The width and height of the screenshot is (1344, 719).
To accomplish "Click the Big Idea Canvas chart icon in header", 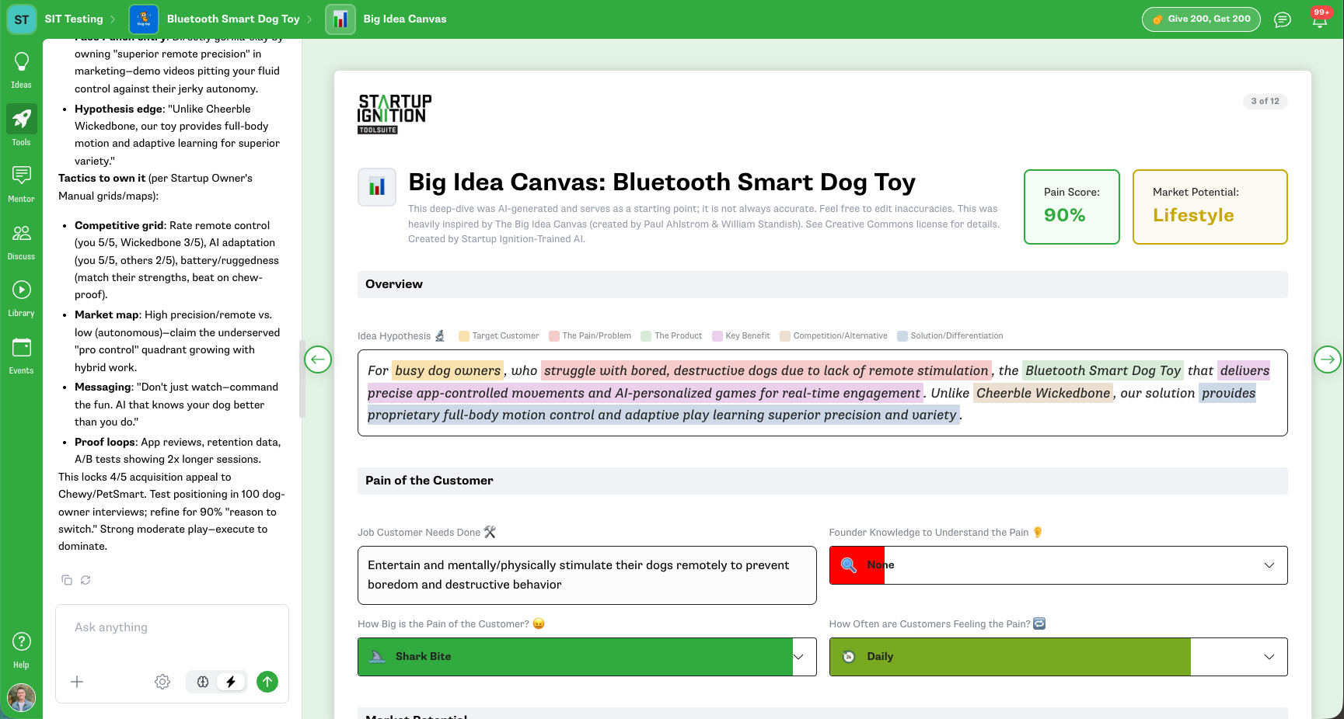I will point(340,19).
